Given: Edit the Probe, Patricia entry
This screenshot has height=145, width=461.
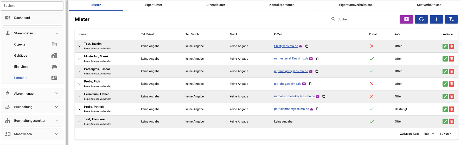Looking at the screenshot, I should point(445,109).
